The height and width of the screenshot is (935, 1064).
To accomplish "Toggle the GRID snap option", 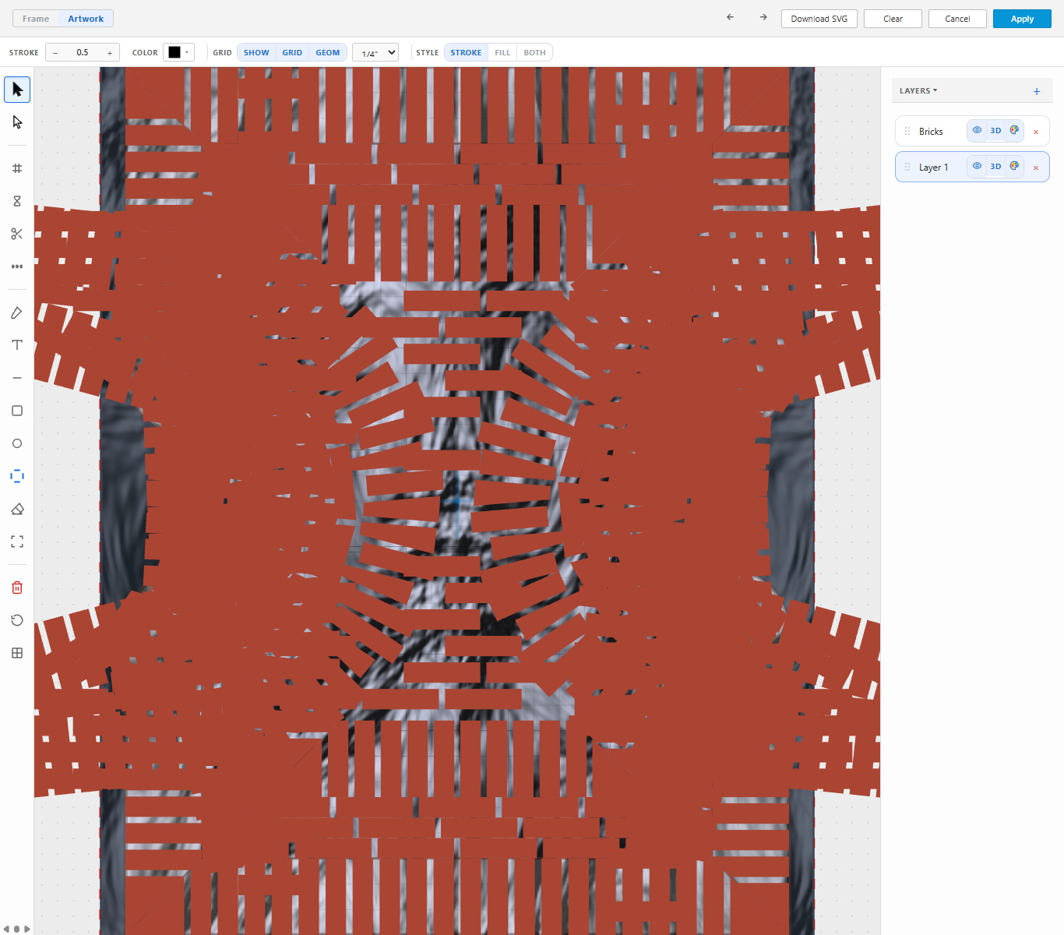I will click(x=292, y=53).
